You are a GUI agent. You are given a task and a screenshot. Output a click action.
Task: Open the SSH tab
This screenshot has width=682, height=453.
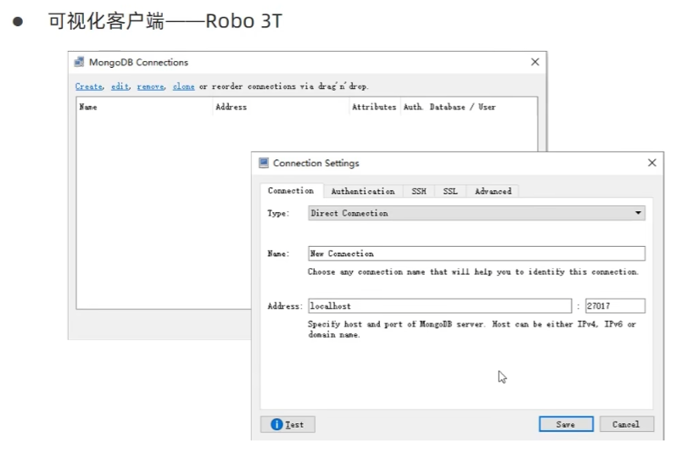coord(419,191)
